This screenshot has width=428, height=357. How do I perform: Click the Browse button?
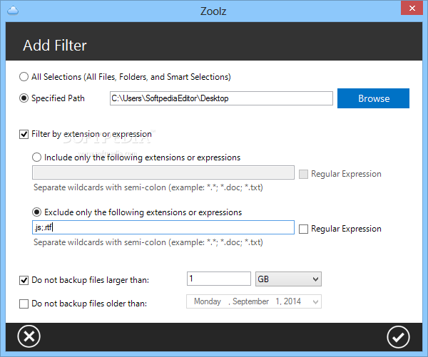click(373, 98)
